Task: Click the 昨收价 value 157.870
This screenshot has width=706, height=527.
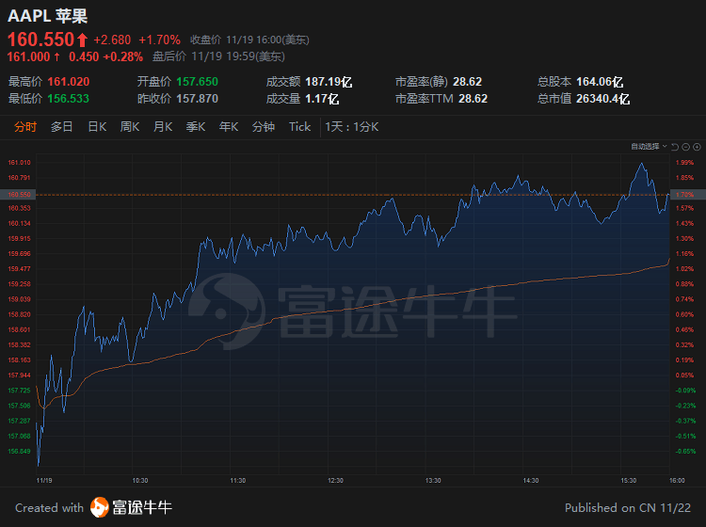Action: [198, 99]
